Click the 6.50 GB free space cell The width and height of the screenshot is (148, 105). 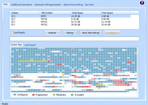(105, 19)
